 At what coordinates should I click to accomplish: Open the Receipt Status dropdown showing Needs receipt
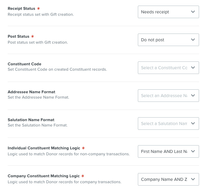point(168,12)
